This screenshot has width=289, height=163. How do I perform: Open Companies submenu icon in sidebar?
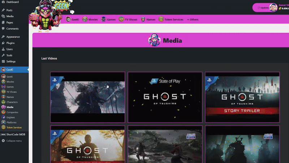[x=3, y=112]
